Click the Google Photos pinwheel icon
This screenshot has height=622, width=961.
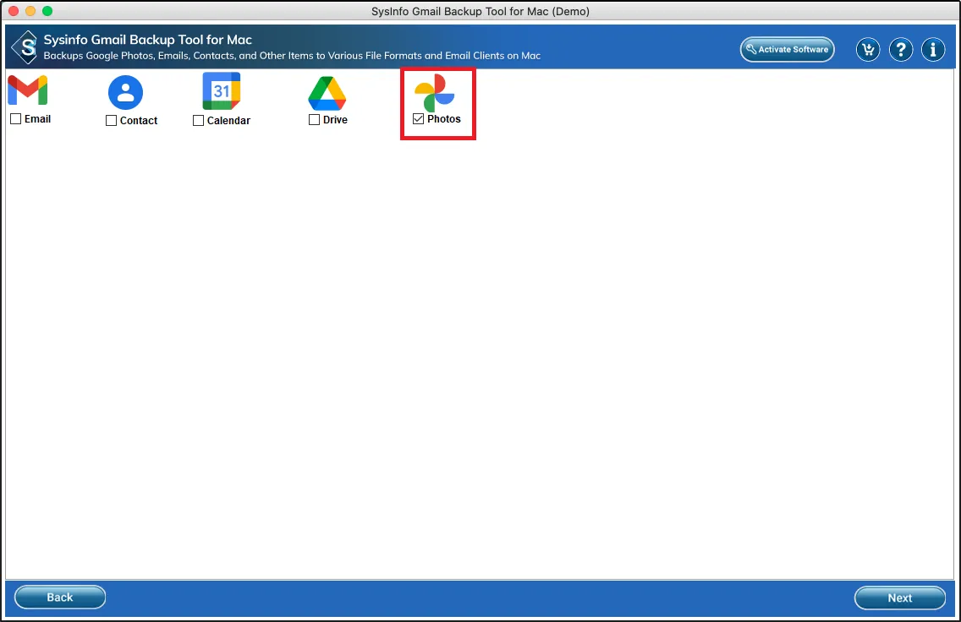pos(435,93)
